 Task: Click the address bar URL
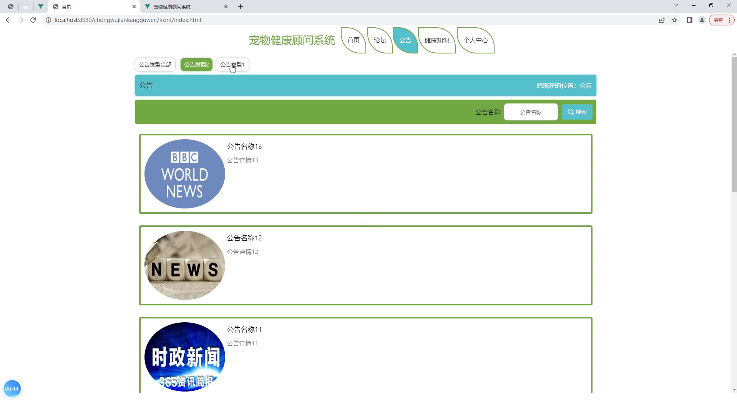pyautogui.click(x=128, y=20)
